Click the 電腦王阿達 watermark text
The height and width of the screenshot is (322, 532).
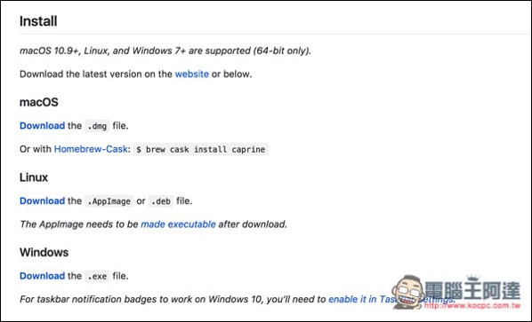(472, 289)
